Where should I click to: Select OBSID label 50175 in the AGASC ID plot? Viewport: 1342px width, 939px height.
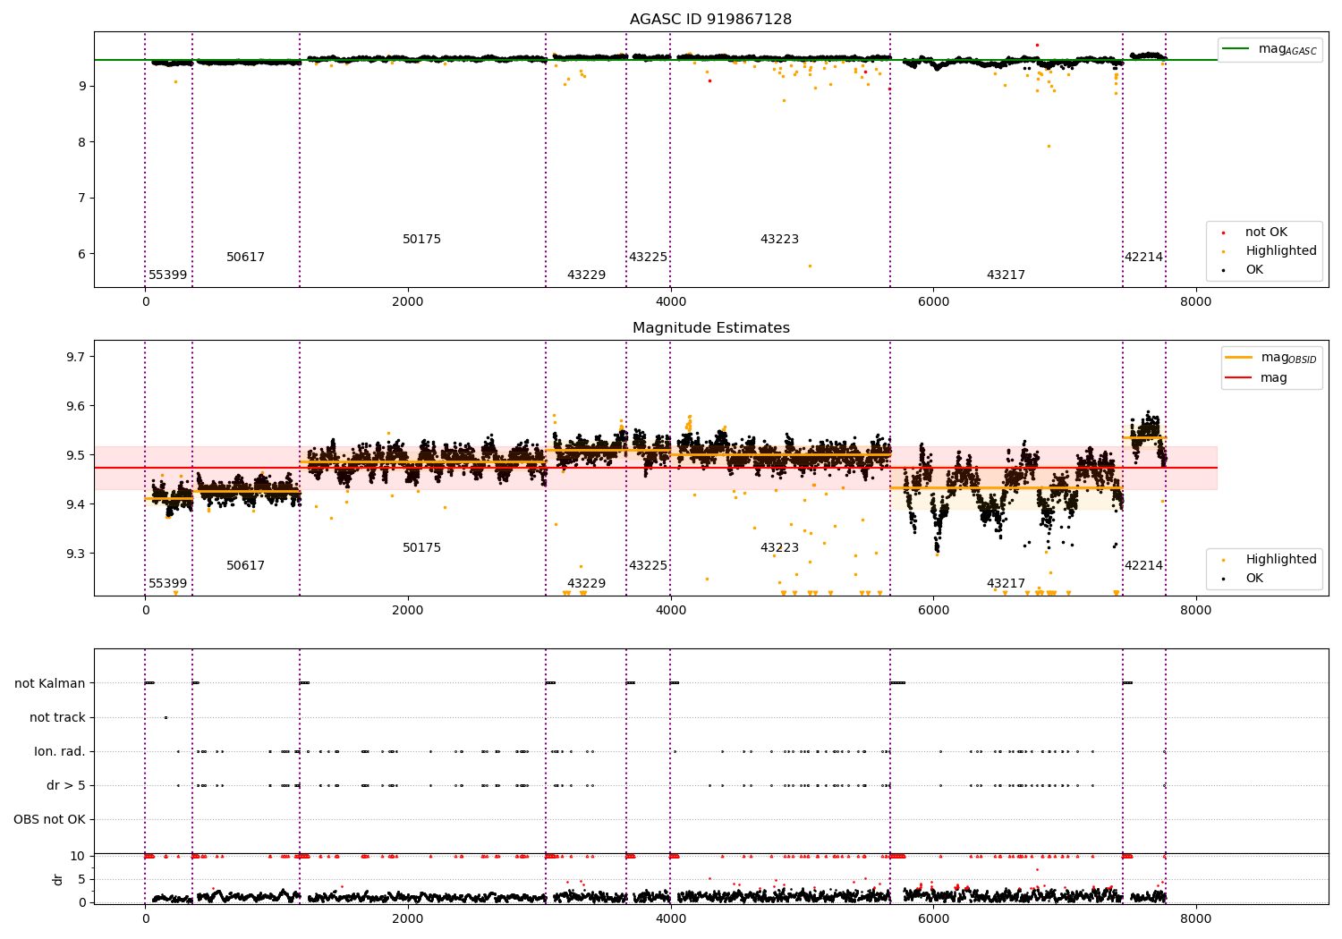[421, 240]
